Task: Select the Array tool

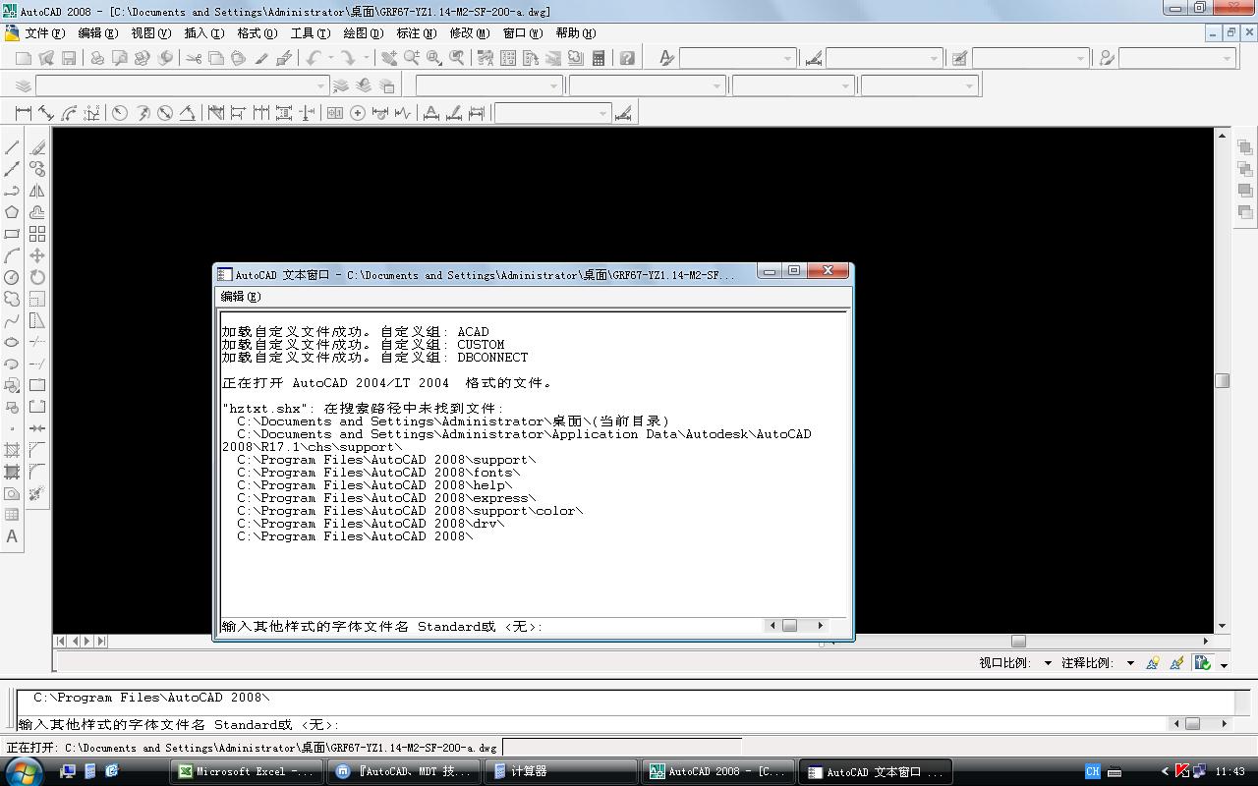Action: (x=37, y=234)
